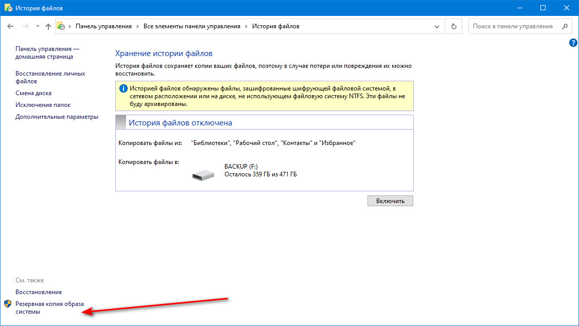Open the recent locations dropdown arrow
Image resolution: width=579 pixels, height=326 pixels.
tap(37, 26)
